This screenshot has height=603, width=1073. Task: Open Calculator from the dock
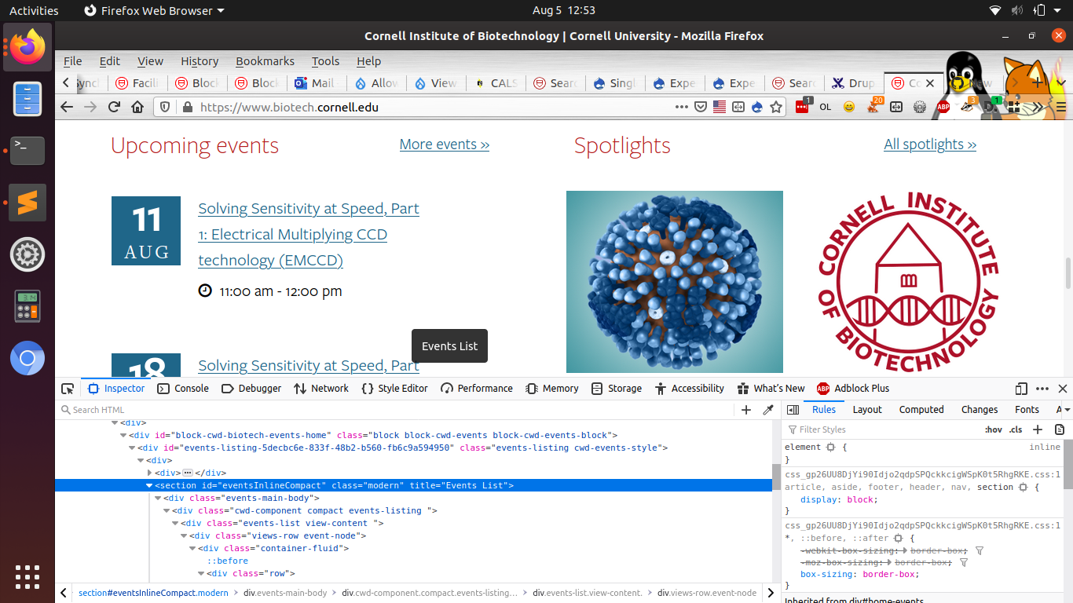27,306
